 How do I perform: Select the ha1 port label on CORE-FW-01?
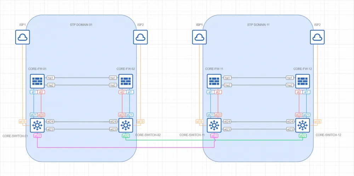[50, 78]
